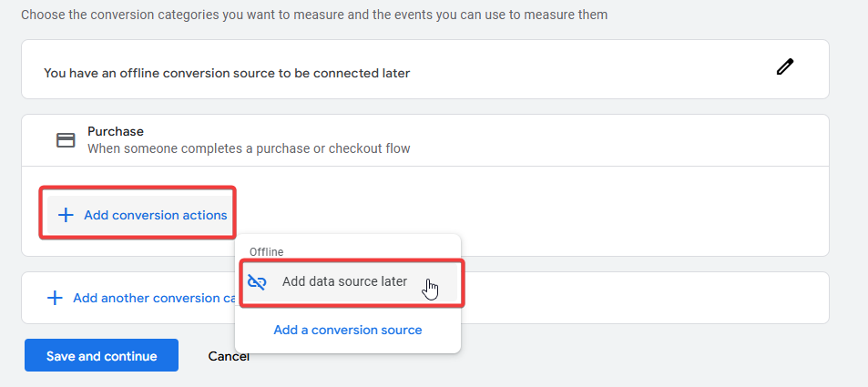This screenshot has height=387, width=868.
Task: Click the purchase or checkout flow description
Action: coord(249,149)
